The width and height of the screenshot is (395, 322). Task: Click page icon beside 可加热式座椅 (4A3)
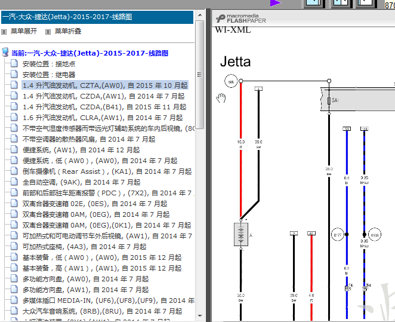pos(14,246)
